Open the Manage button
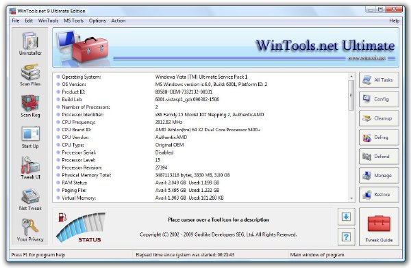The image size is (411, 268). tap(379, 176)
